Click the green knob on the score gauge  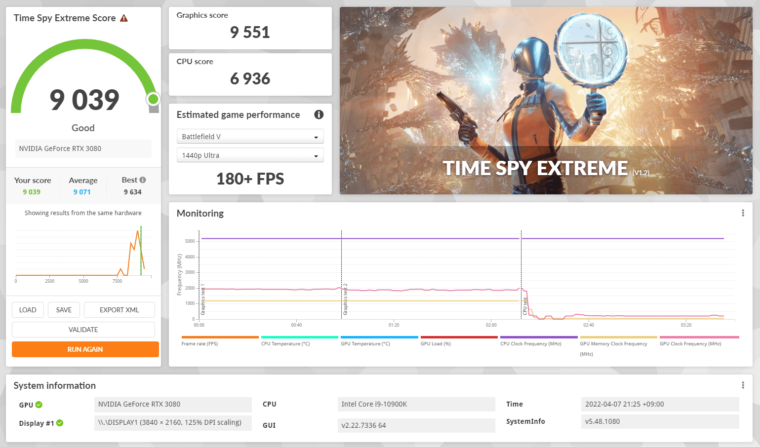(x=153, y=99)
